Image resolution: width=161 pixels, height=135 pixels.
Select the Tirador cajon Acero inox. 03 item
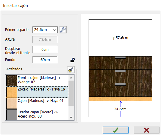37,115
